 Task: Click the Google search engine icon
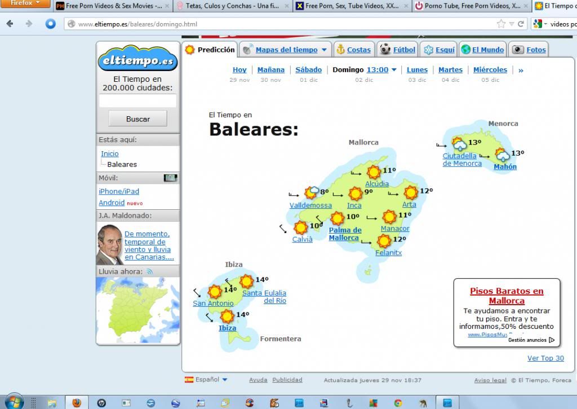pos(537,24)
